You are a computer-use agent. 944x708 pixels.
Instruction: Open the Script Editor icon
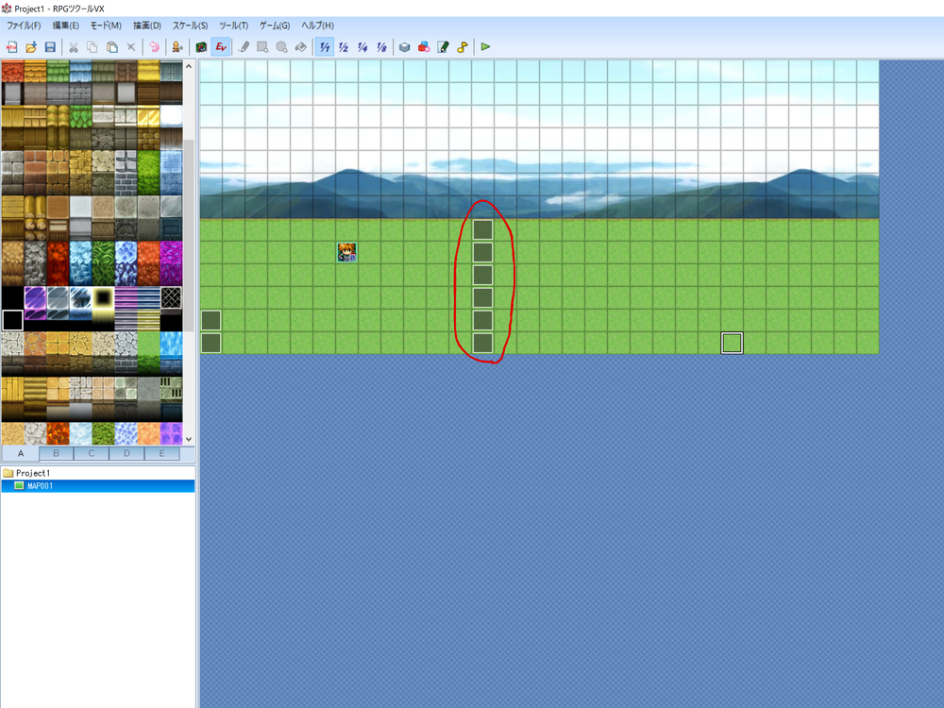click(443, 47)
